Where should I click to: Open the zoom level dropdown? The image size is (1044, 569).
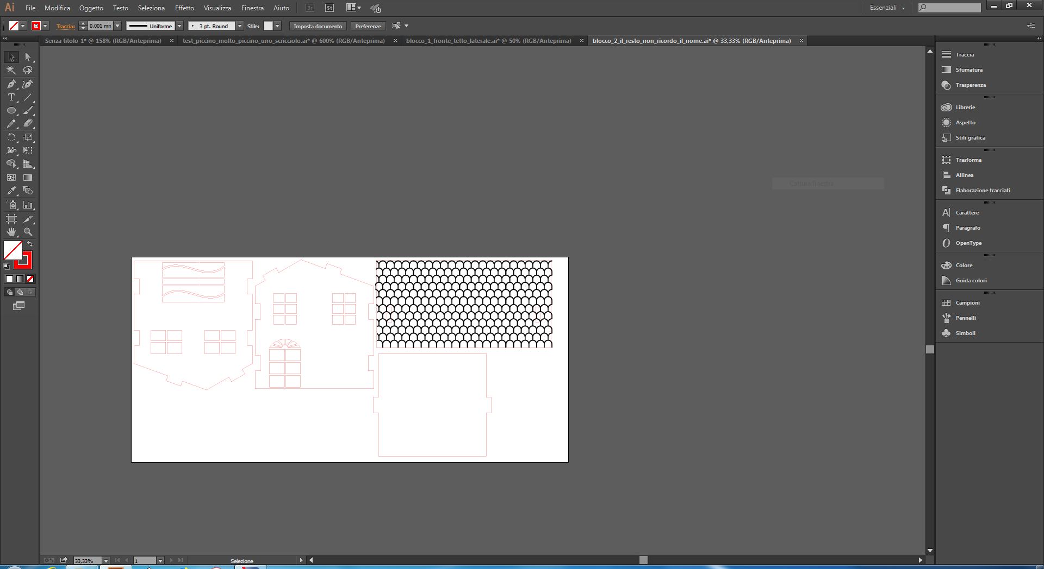tap(105, 560)
